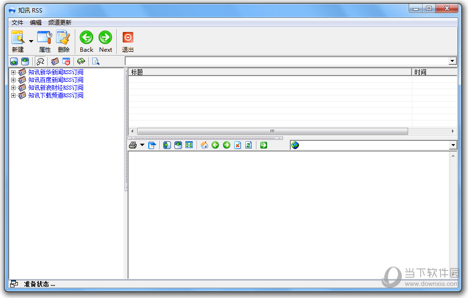Select the 知讯下载频道RSS订阅 channel
Image resolution: width=468 pixels, height=298 pixels.
point(56,95)
